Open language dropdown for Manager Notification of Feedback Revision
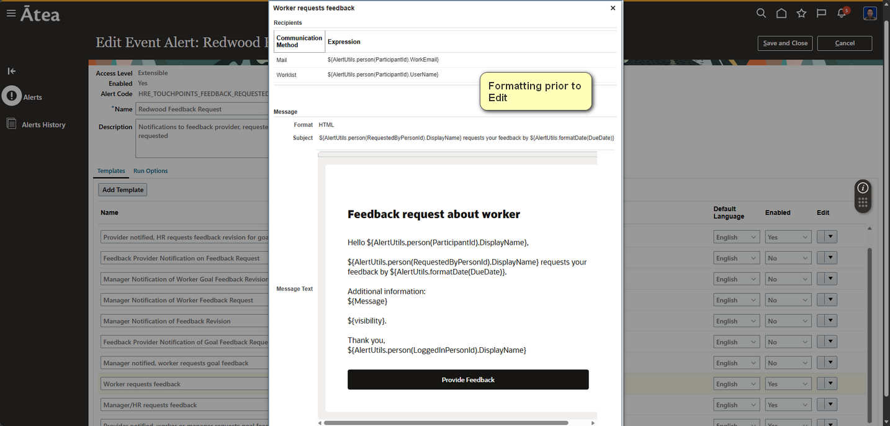This screenshot has width=890, height=426. tap(737, 321)
